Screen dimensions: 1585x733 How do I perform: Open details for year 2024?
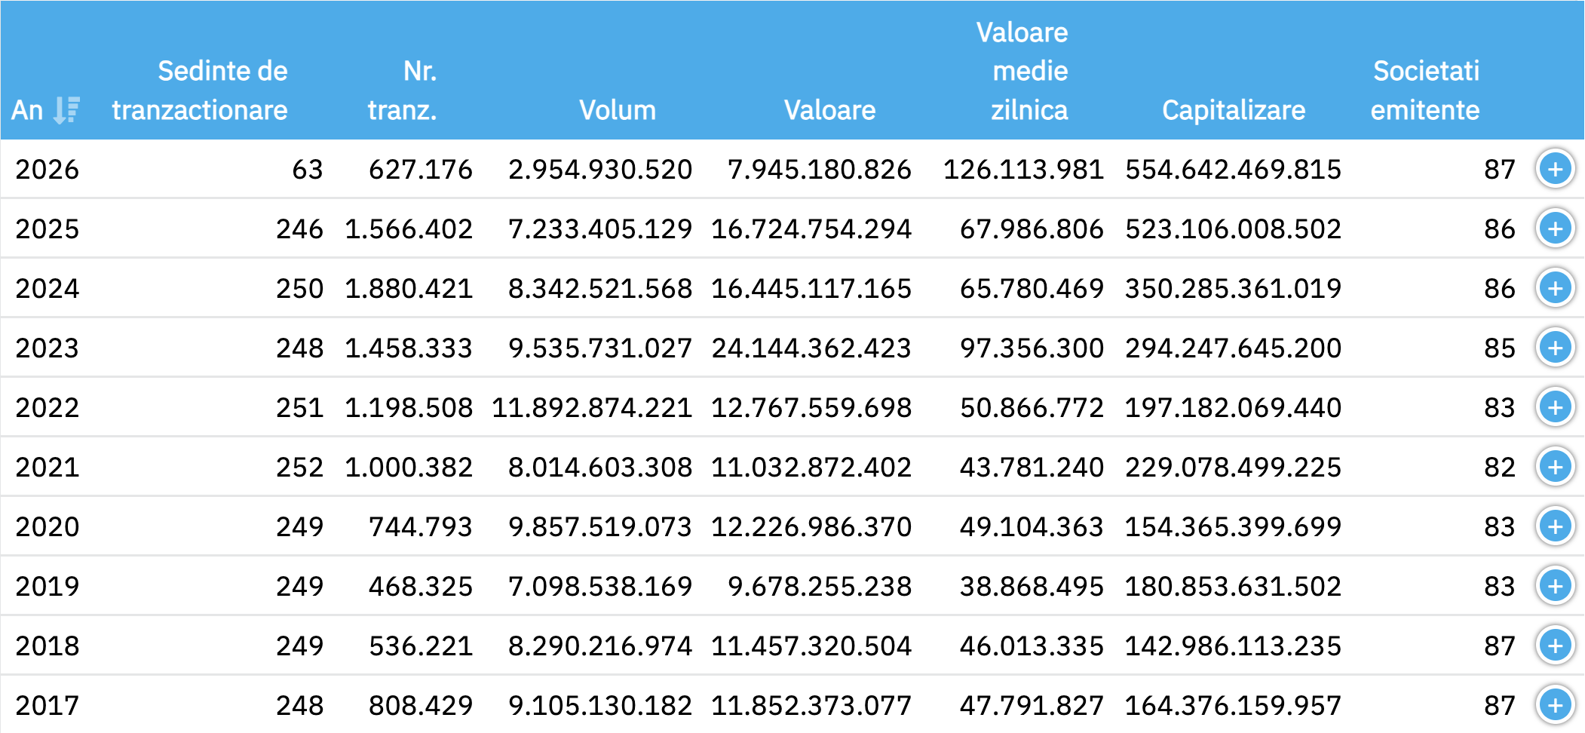pos(1554,288)
